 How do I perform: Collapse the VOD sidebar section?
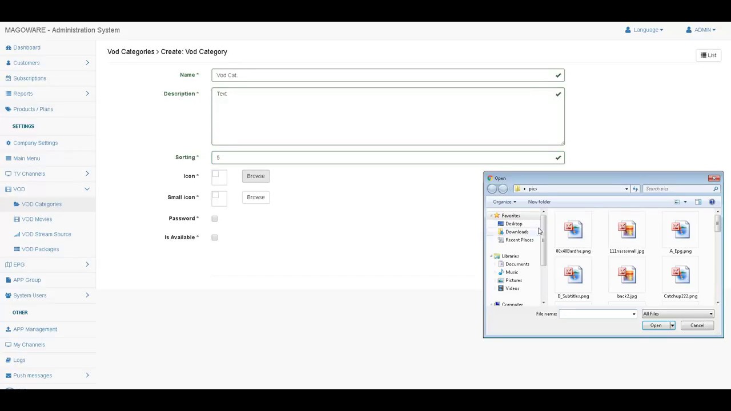(87, 188)
